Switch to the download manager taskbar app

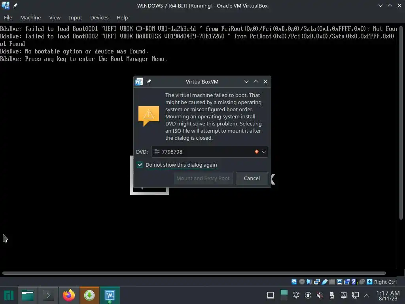[x=89, y=295]
